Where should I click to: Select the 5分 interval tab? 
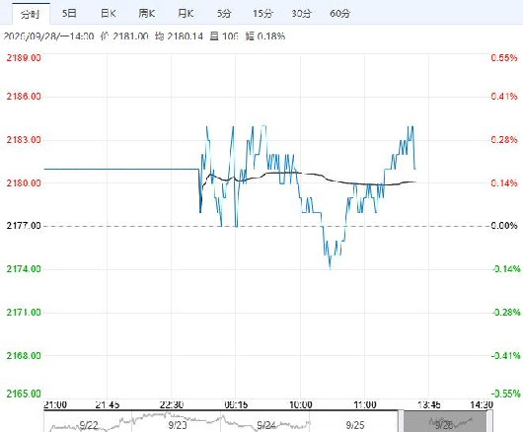coord(224,14)
